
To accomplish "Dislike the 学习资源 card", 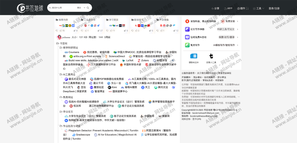I will click(x=107, y=30).
